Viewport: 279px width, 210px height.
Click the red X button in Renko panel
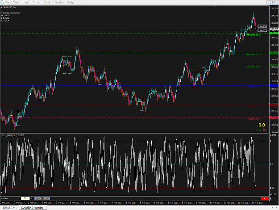265,198
